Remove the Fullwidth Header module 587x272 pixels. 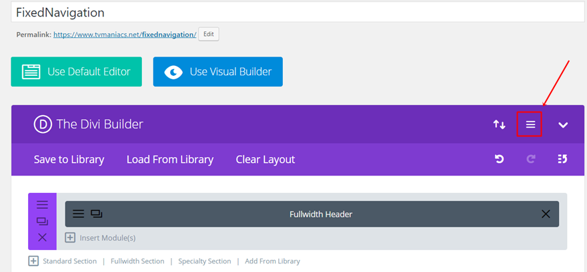pyautogui.click(x=546, y=213)
